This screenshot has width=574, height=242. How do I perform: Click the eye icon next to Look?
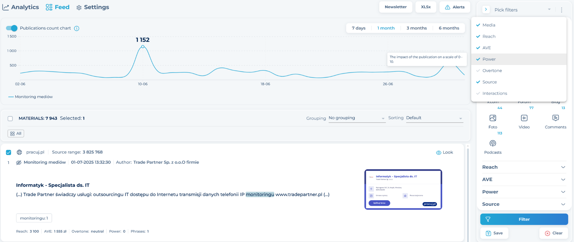pyautogui.click(x=439, y=153)
